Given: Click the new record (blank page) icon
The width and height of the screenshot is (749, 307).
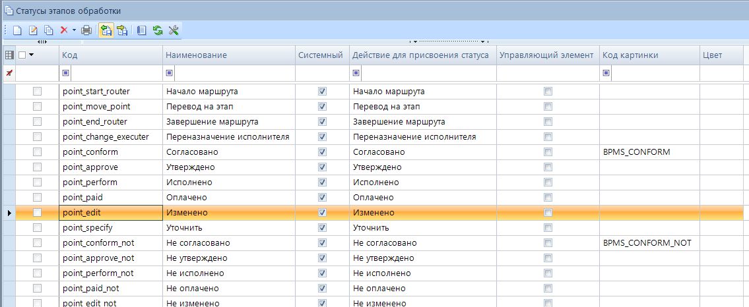Looking at the screenshot, I should tap(18, 30).
